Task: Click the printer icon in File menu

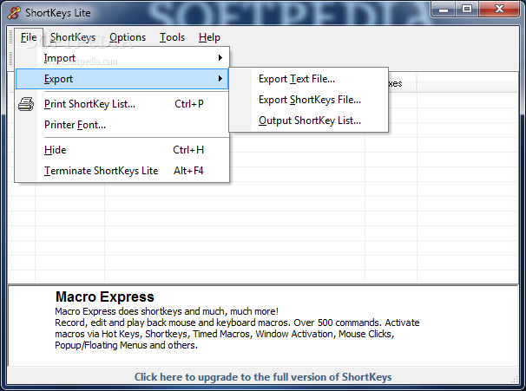Action: coord(26,104)
